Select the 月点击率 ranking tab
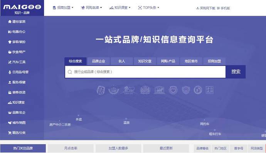This screenshot has width=266, height=153. [71, 148]
